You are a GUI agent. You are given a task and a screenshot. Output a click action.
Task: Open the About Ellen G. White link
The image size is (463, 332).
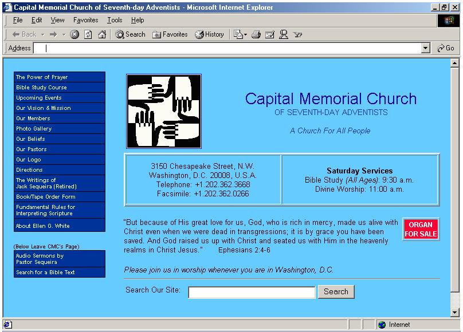[60, 226]
